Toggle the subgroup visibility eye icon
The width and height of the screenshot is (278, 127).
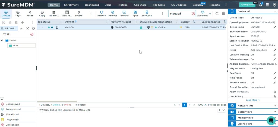(x=21, y=28)
